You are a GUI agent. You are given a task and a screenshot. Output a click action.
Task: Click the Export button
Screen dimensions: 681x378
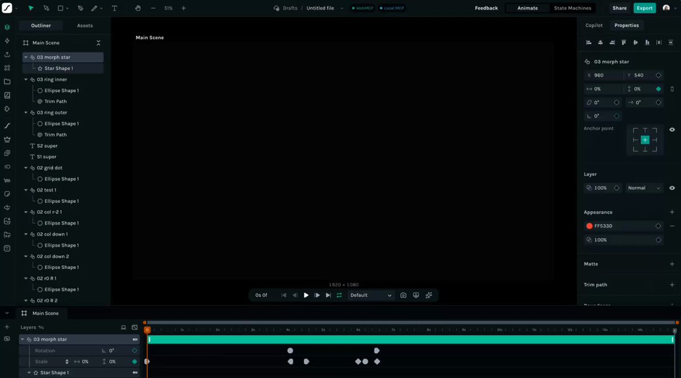[645, 8]
